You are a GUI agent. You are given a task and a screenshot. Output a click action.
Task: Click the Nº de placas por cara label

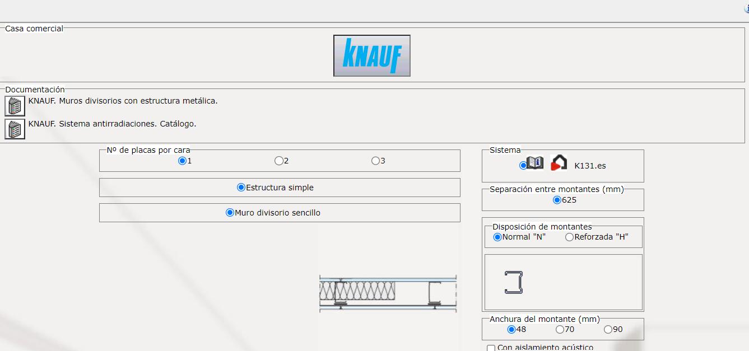coord(148,150)
